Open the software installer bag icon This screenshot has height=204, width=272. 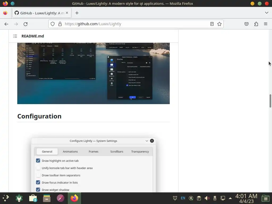33,198
